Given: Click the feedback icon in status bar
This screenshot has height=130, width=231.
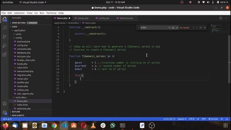Looking at the screenshot, I should point(222,119).
